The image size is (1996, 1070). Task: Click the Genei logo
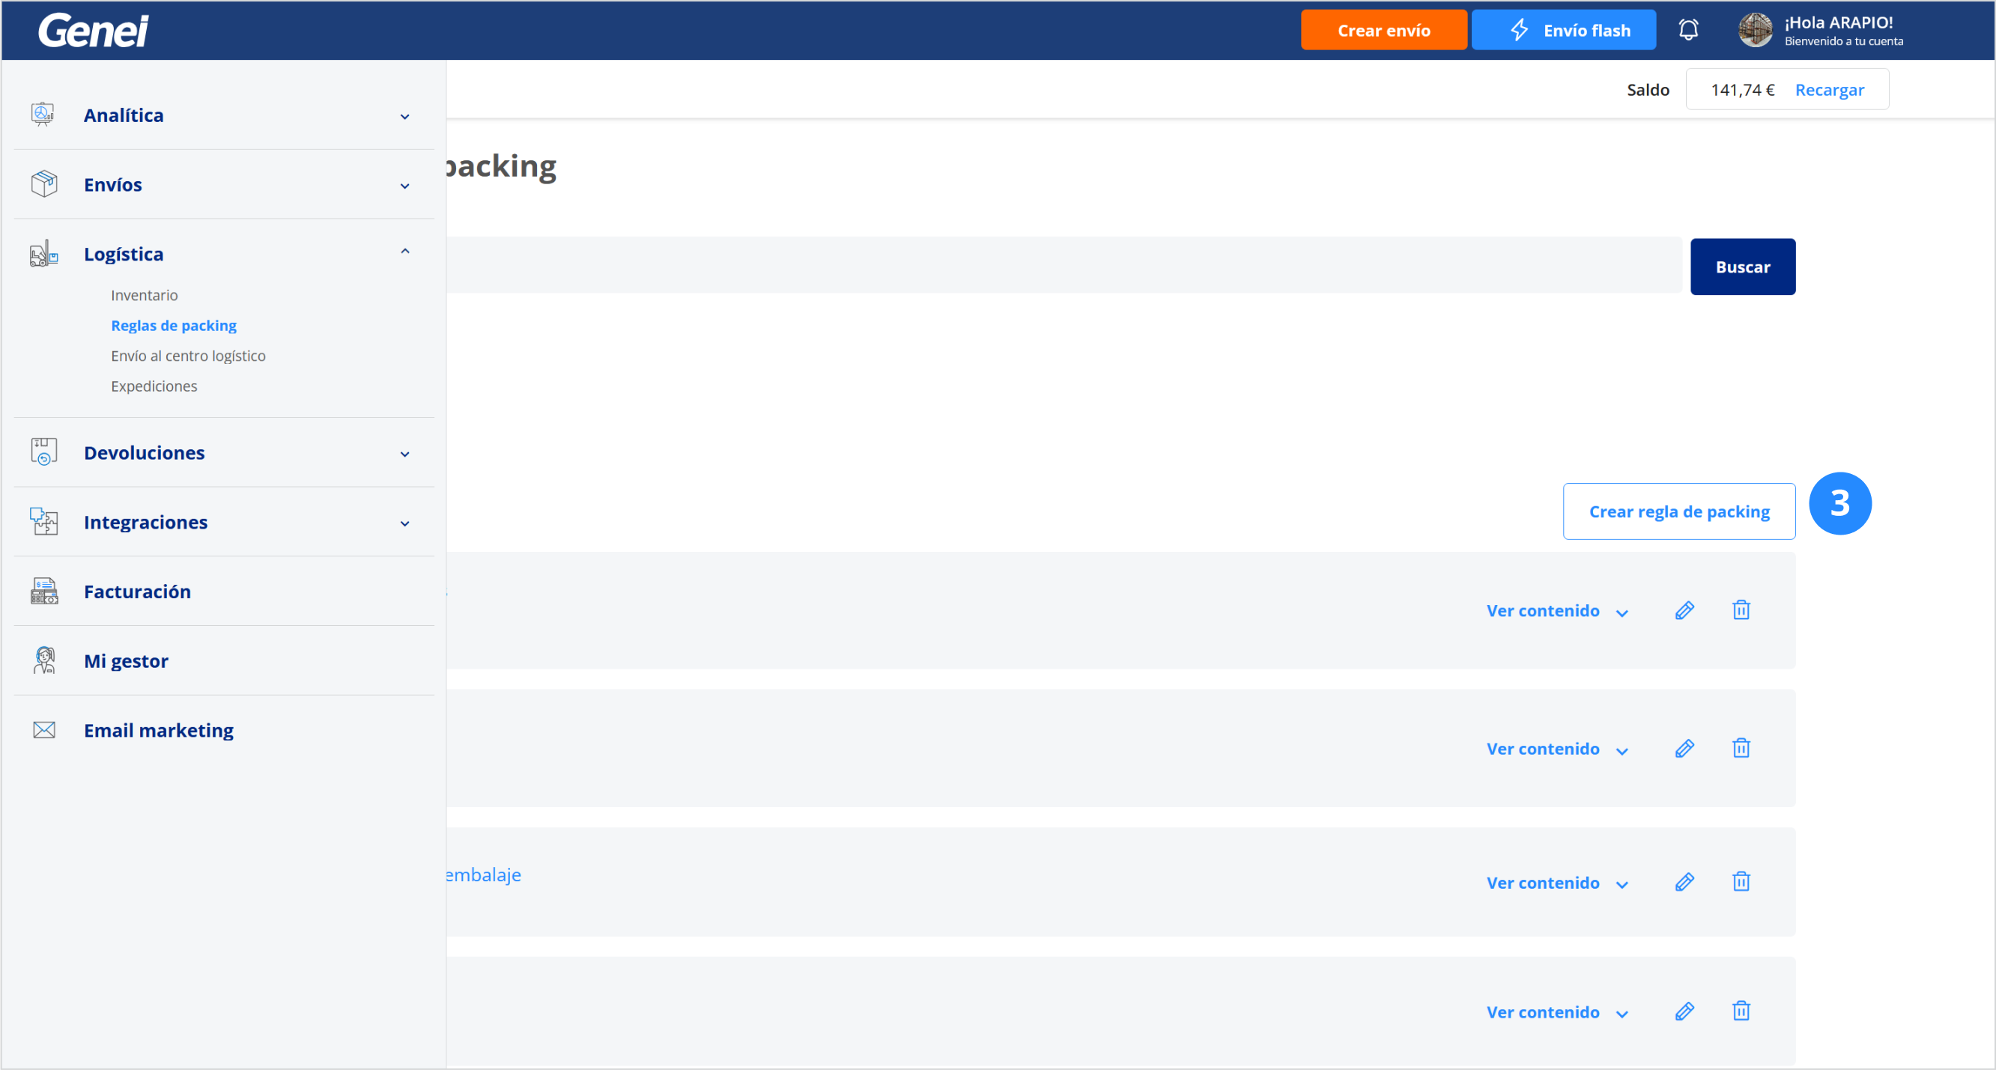point(93,31)
